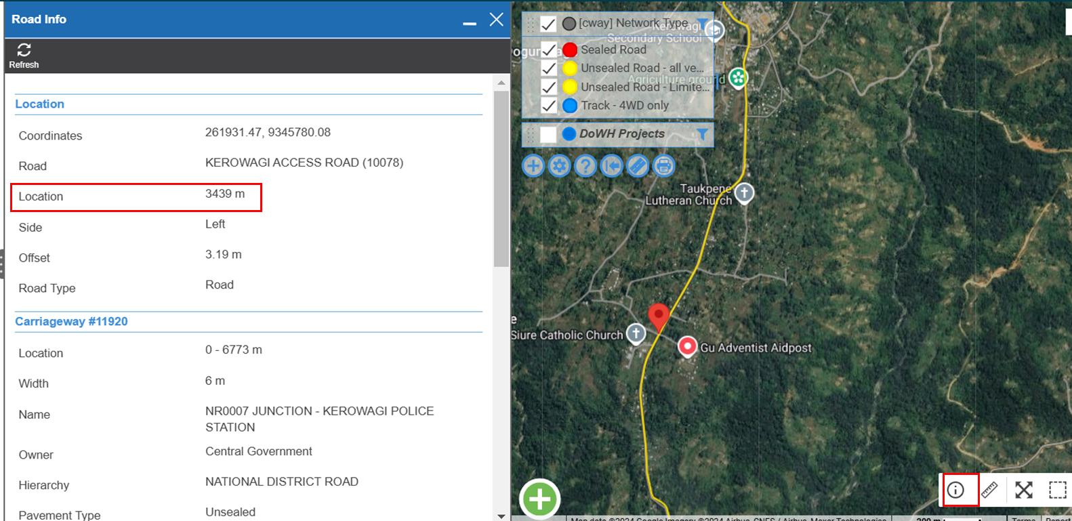Click the Secondary School map pin
1072x521 pixels.
tap(715, 30)
